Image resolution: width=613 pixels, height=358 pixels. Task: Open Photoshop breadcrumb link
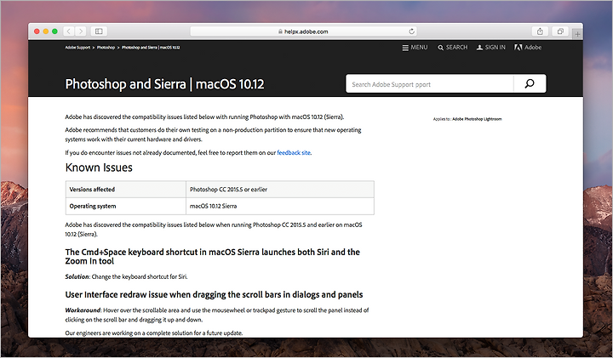pos(106,48)
